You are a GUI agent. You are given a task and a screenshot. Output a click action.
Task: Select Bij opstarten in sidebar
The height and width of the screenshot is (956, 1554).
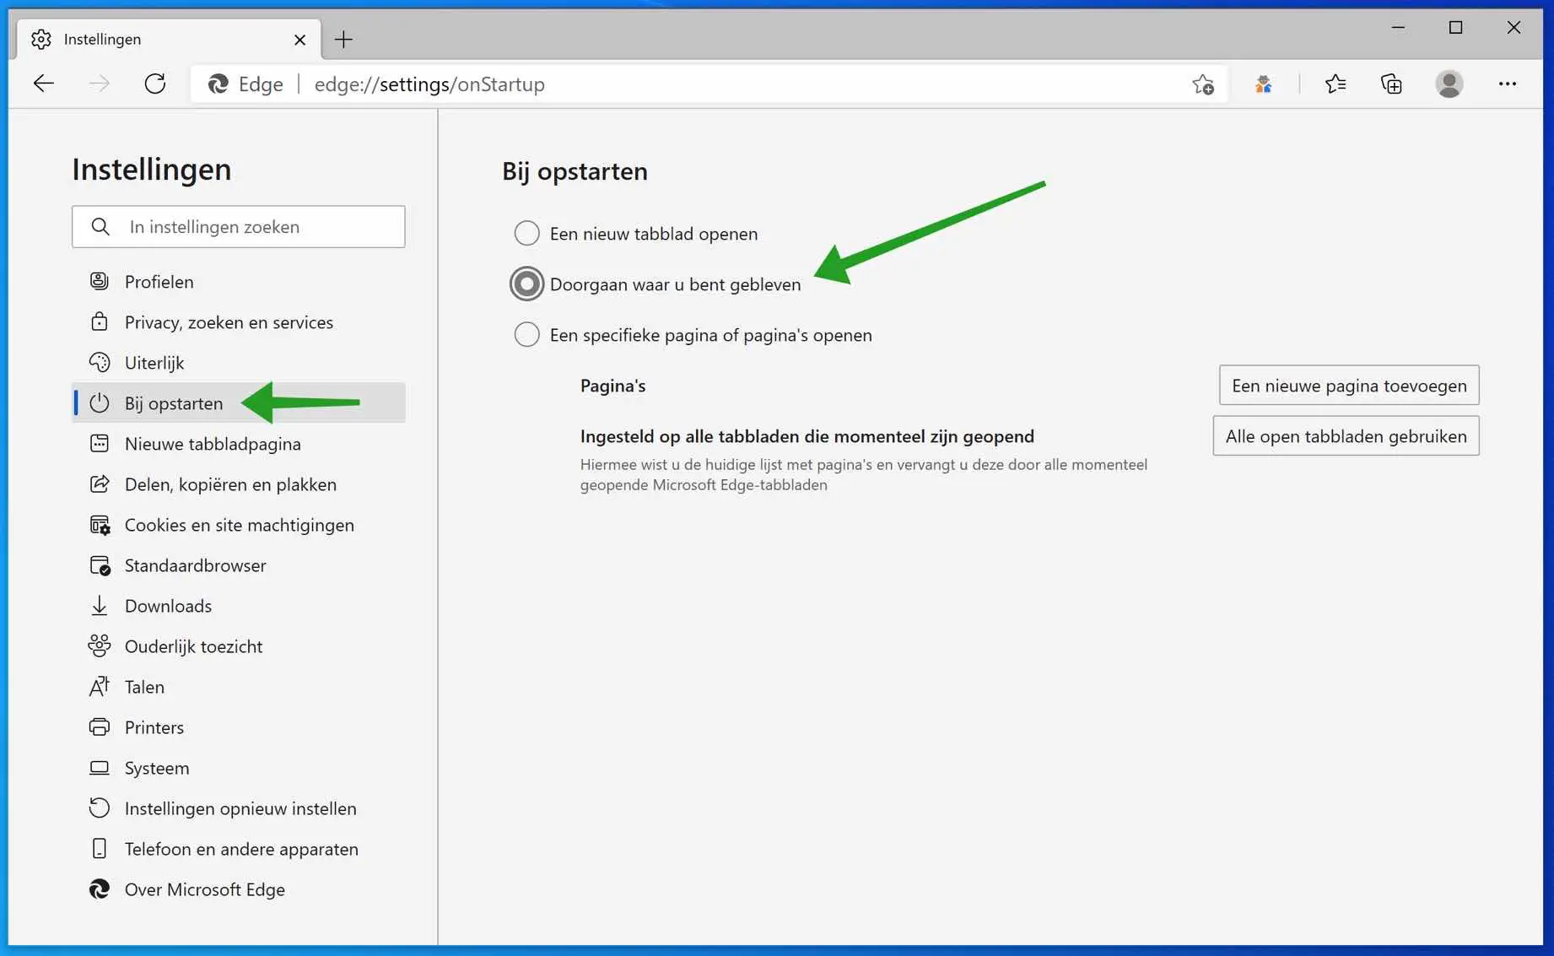point(239,402)
